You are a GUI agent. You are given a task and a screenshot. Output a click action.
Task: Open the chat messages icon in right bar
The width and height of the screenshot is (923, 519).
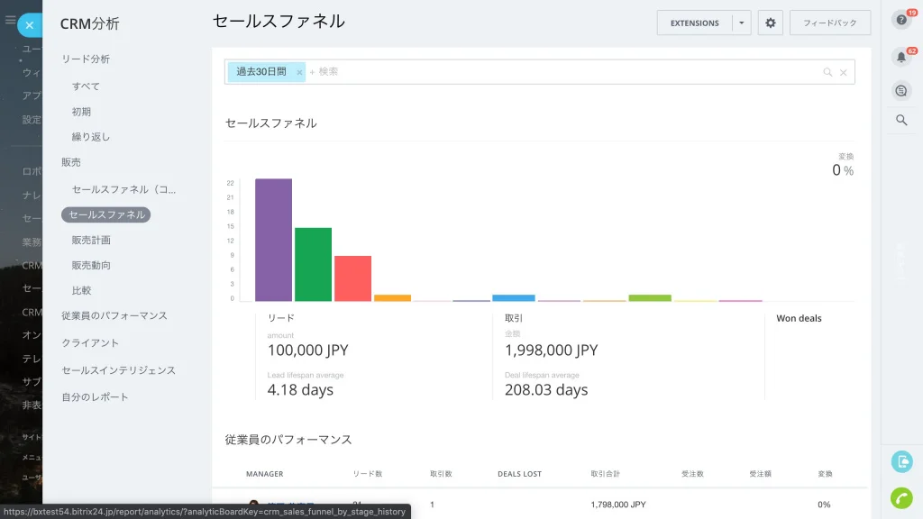click(901, 91)
